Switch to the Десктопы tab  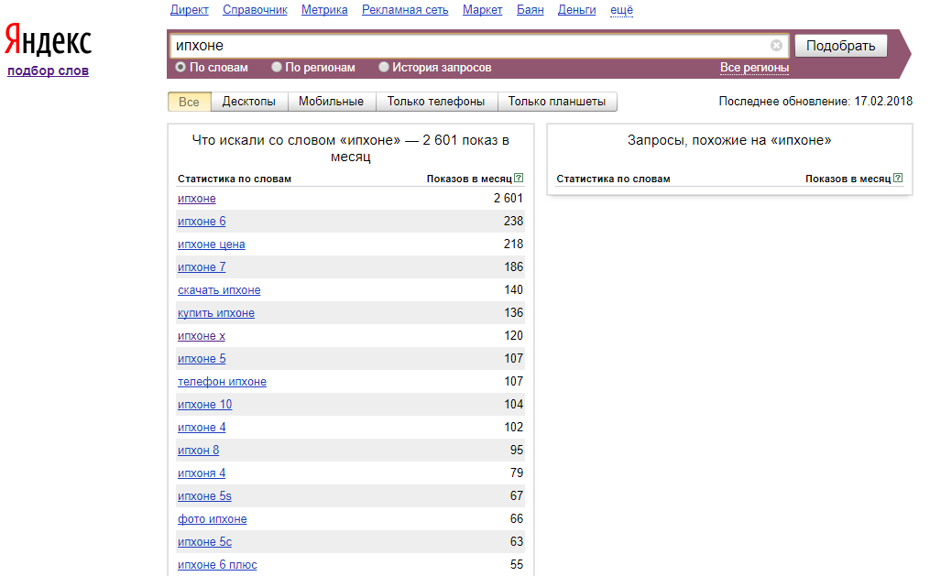click(x=249, y=102)
